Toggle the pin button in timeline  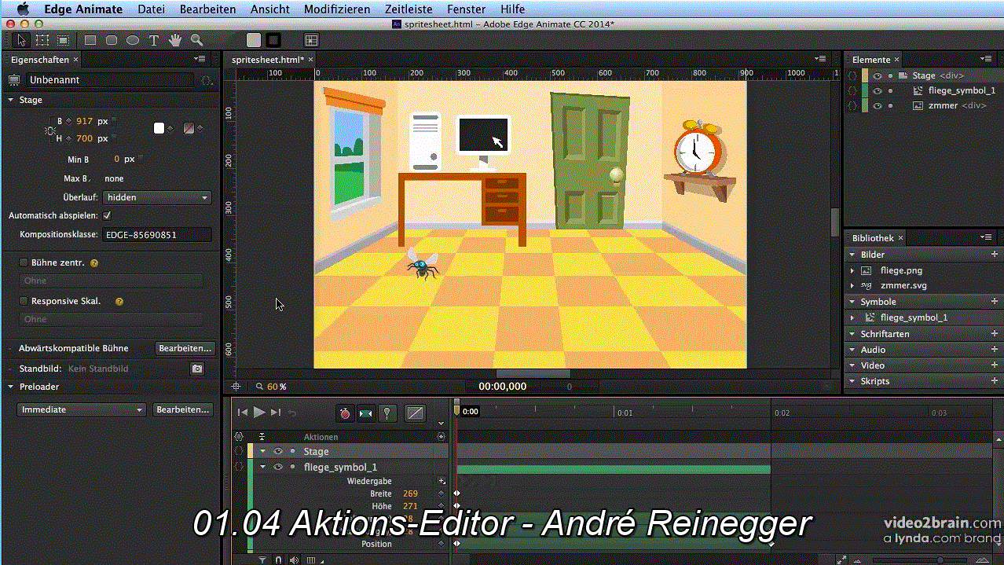point(387,413)
